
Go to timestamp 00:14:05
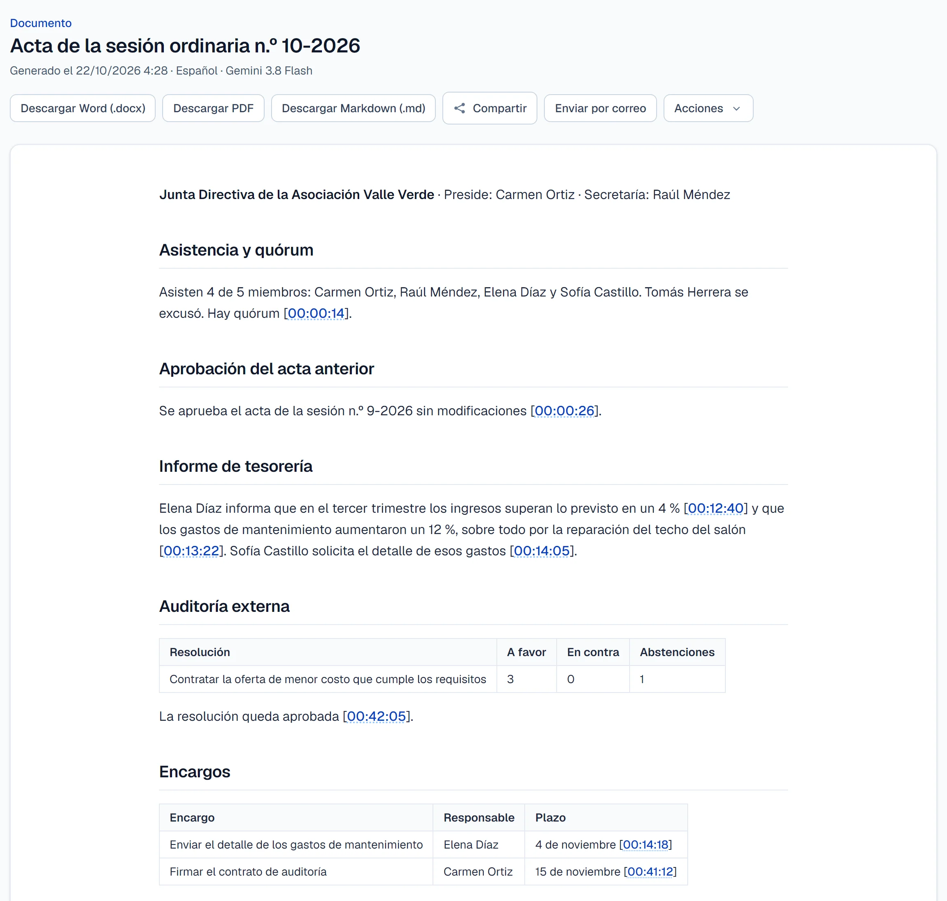point(541,551)
